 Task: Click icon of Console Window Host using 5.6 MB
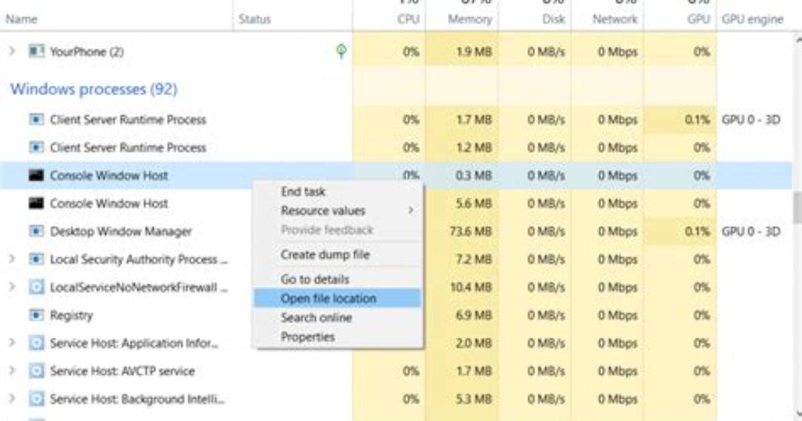(x=36, y=204)
